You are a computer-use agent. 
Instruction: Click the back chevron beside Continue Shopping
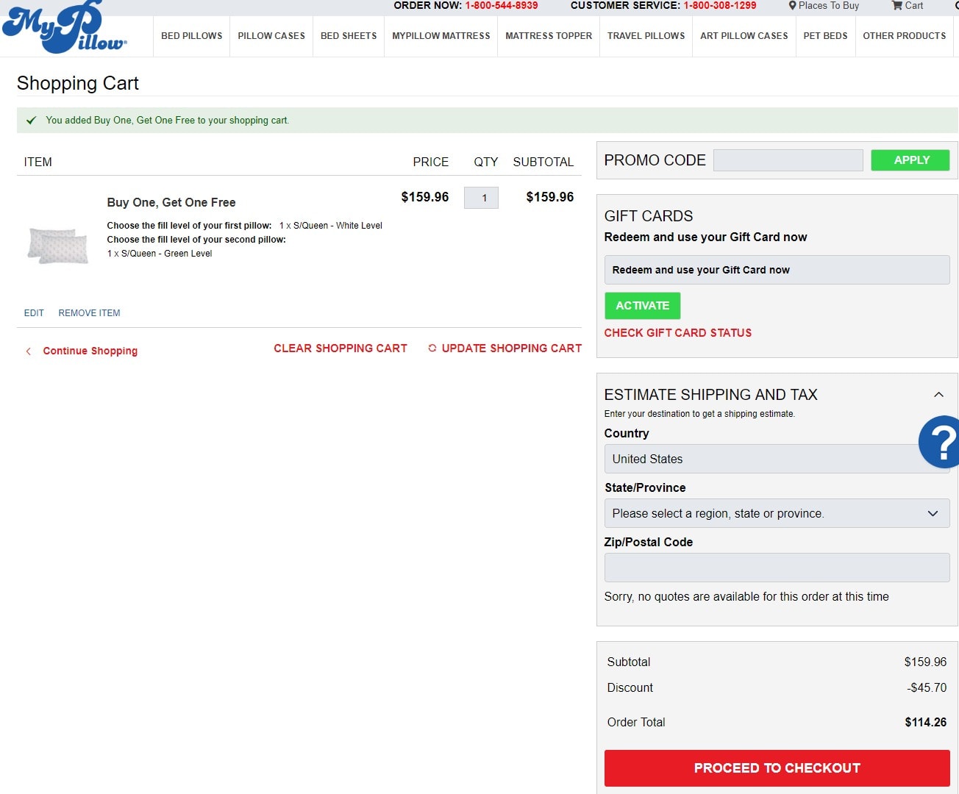click(x=28, y=351)
